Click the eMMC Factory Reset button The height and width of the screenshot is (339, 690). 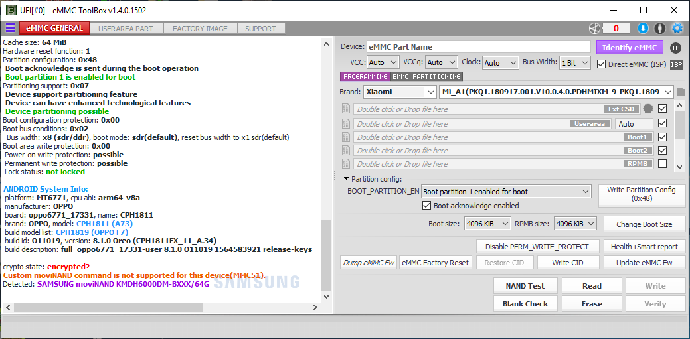(x=436, y=263)
